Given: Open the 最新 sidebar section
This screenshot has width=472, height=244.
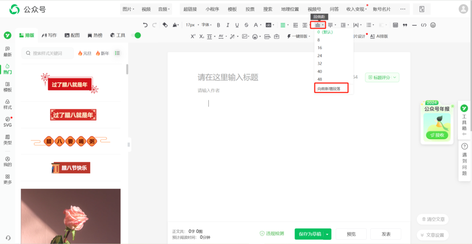Looking at the screenshot, I should point(7,51).
